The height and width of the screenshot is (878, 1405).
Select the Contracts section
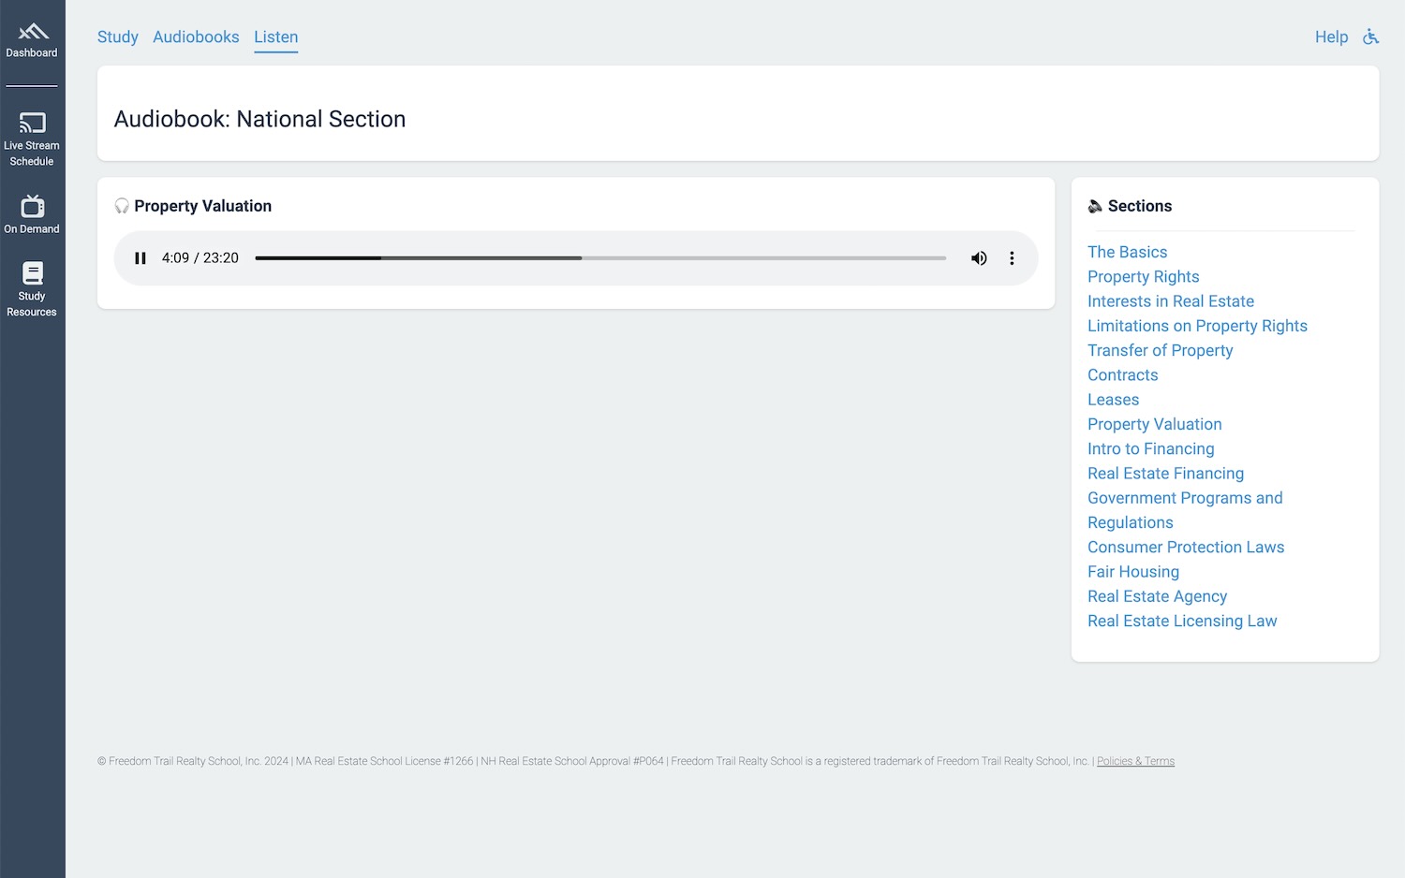tap(1122, 375)
